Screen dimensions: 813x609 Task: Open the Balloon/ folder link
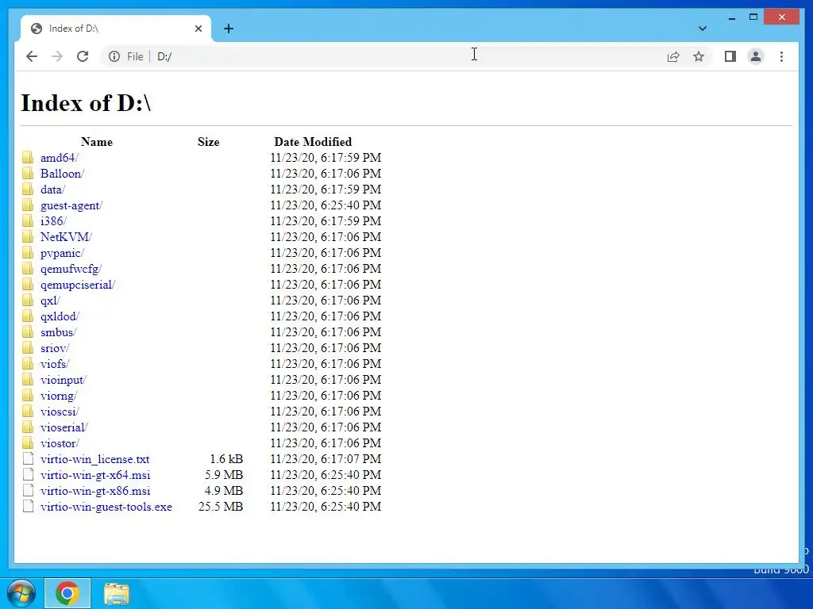[62, 174]
